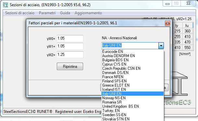198x121 pixels.
Task: Click fy value 335 in the table
Action: (x=177, y=42)
